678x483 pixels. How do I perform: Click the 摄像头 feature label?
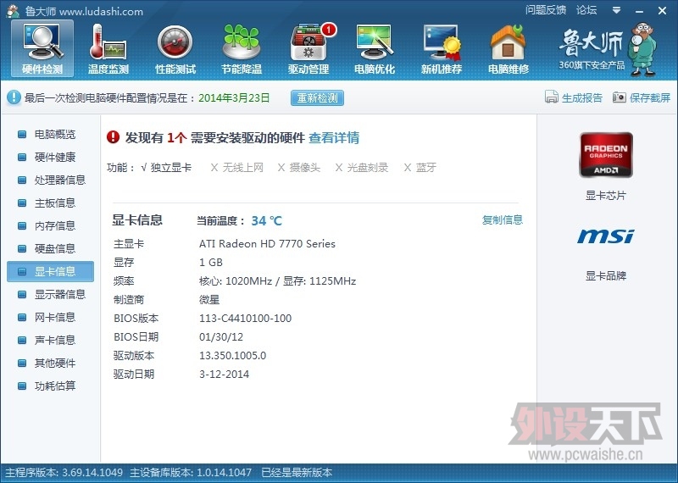305,167
